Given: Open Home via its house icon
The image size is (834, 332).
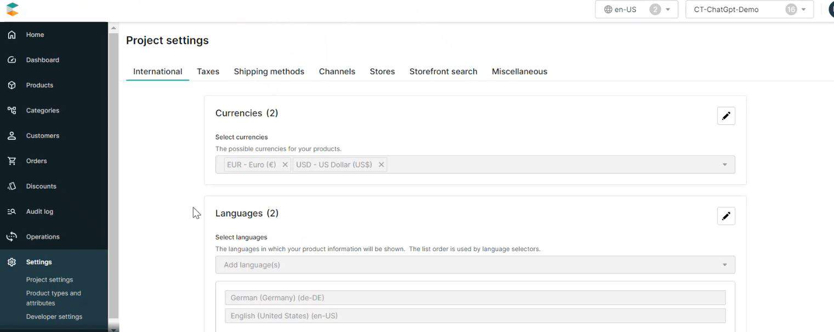Looking at the screenshot, I should 12,35.
